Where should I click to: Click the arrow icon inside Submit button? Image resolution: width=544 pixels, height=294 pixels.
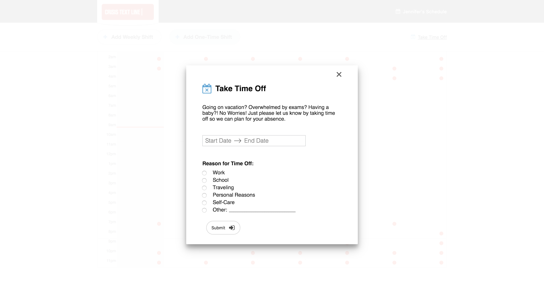[x=232, y=228]
